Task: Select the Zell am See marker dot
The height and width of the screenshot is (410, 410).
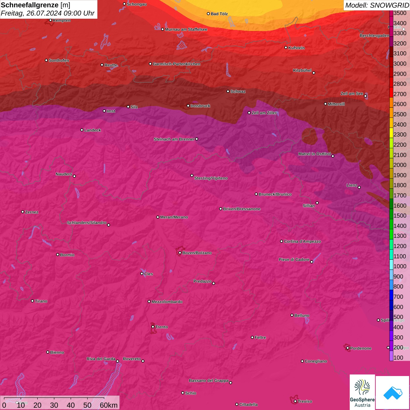Action: click(x=365, y=96)
